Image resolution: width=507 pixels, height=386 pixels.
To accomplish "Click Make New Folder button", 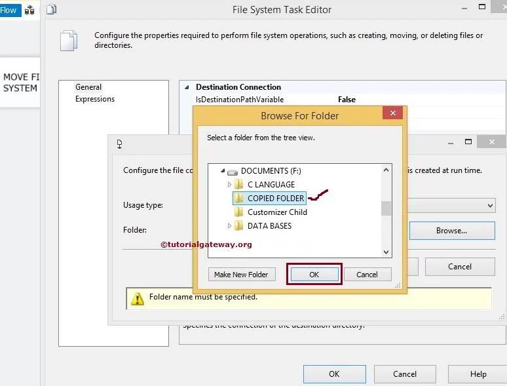I will (x=242, y=275).
